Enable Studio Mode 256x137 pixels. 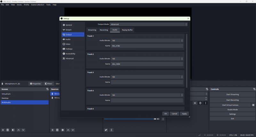pos(233,110)
